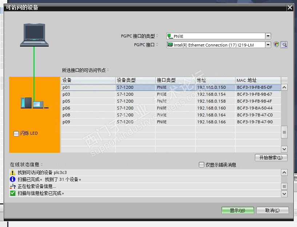The width and height of the screenshot is (297, 227).
Task: Click the 设备 column header
Action: 88,80
